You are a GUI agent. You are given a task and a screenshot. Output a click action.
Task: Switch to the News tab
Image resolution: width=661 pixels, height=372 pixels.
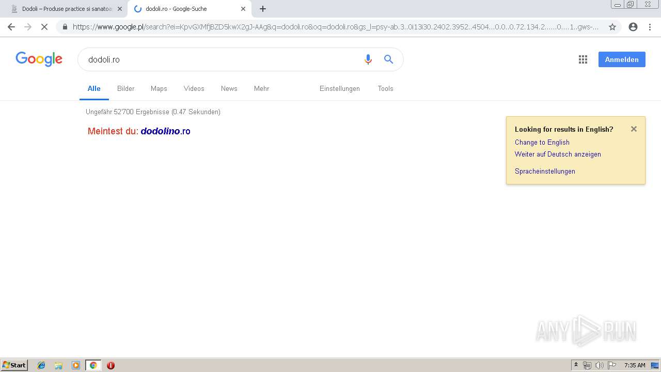click(x=229, y=88)
